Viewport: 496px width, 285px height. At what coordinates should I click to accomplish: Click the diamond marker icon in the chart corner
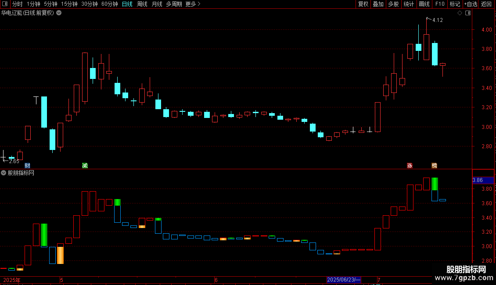pyautogui.click(x=460, y=13)
